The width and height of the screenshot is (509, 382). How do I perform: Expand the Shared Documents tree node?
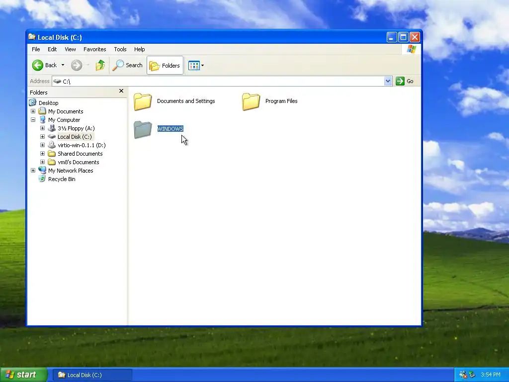tap(43, 154)
